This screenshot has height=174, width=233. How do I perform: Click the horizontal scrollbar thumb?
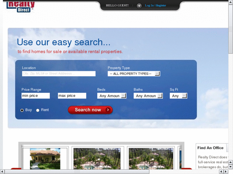pos(77,172)
